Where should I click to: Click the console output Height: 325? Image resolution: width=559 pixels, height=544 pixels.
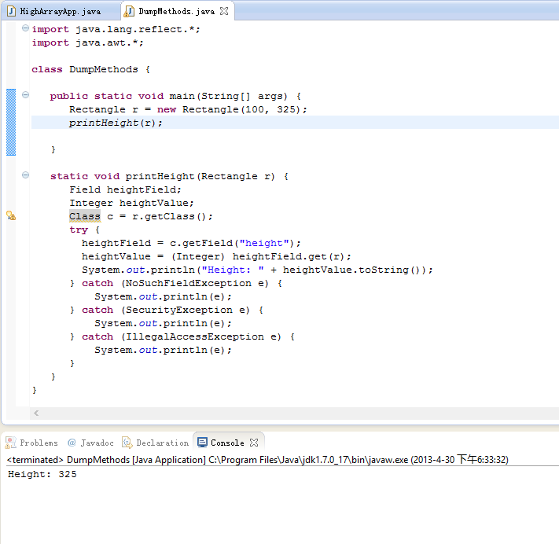[x=42, y=474]
